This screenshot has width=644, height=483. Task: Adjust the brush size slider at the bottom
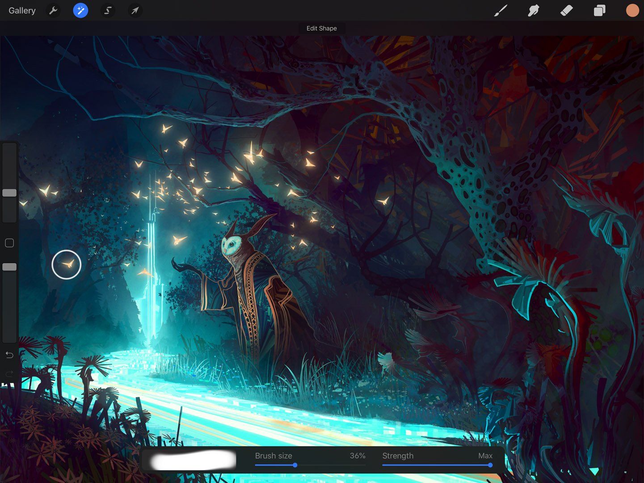pyautogui.click(x=295, y=465)
